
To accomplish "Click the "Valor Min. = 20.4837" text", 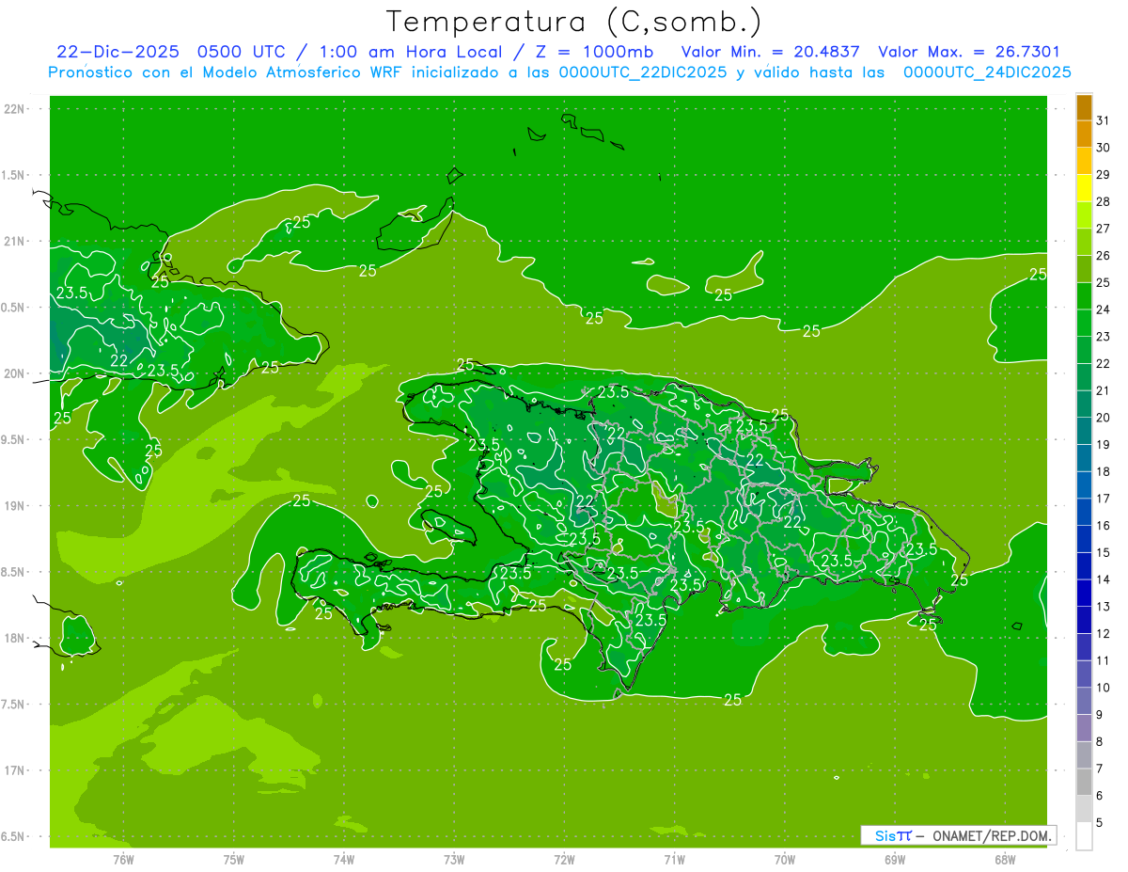I will 771,52.
